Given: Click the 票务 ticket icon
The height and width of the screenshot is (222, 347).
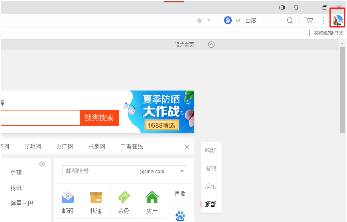Looking at the screenshot, I should point(124,197).
